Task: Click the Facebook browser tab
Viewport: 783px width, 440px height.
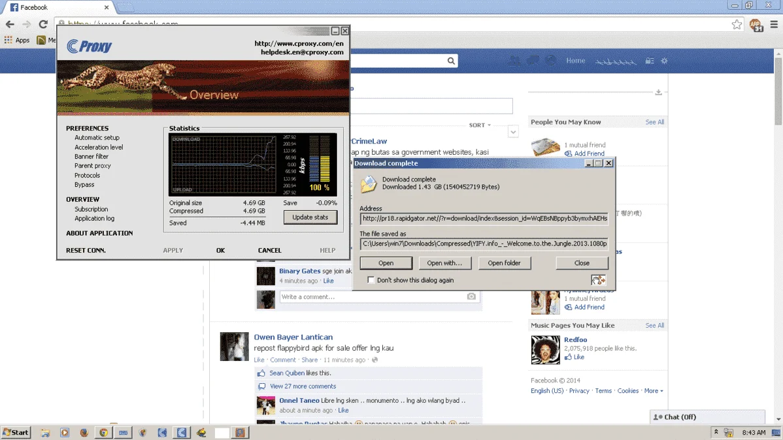Action: tap(59, 7)
